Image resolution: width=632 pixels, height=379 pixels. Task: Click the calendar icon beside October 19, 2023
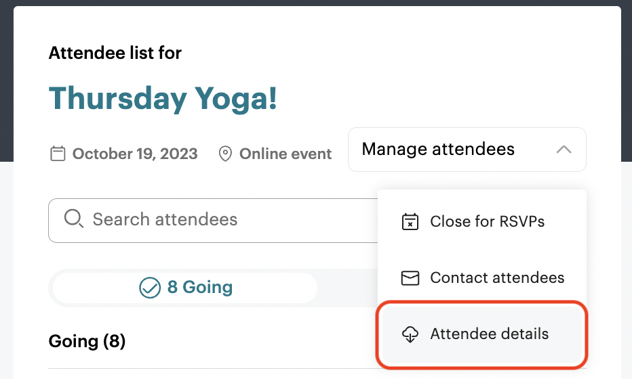tap(58, 154)
